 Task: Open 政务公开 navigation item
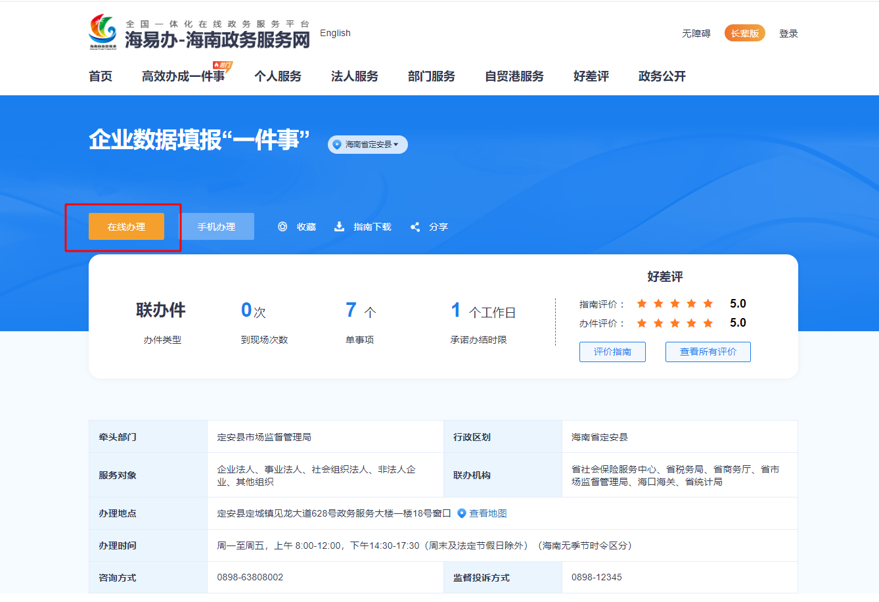(x=662, y=76)
